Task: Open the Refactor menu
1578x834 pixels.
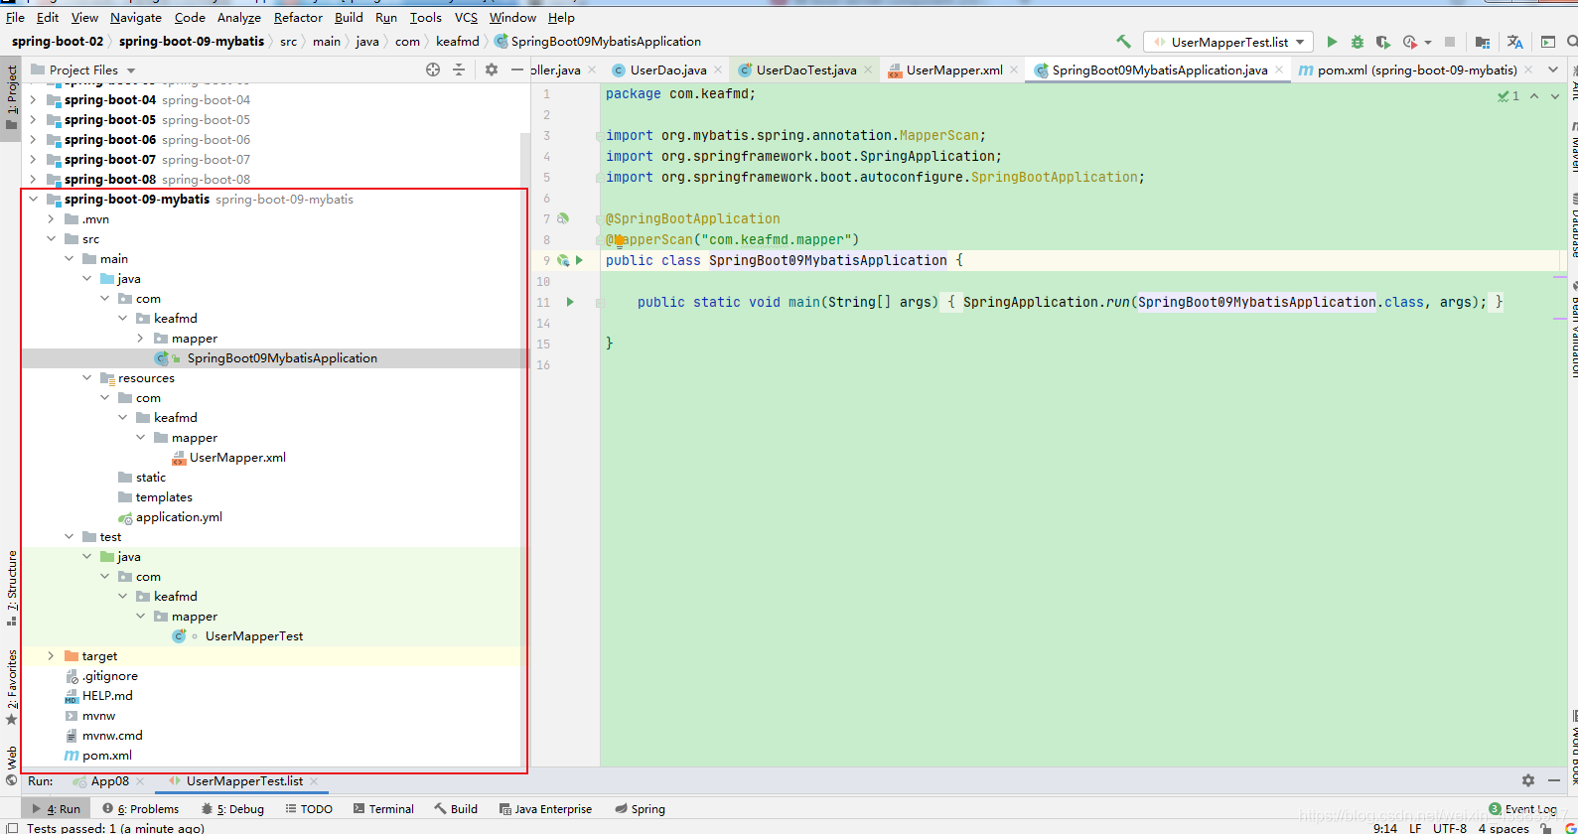Action: (x=298, y=17)
